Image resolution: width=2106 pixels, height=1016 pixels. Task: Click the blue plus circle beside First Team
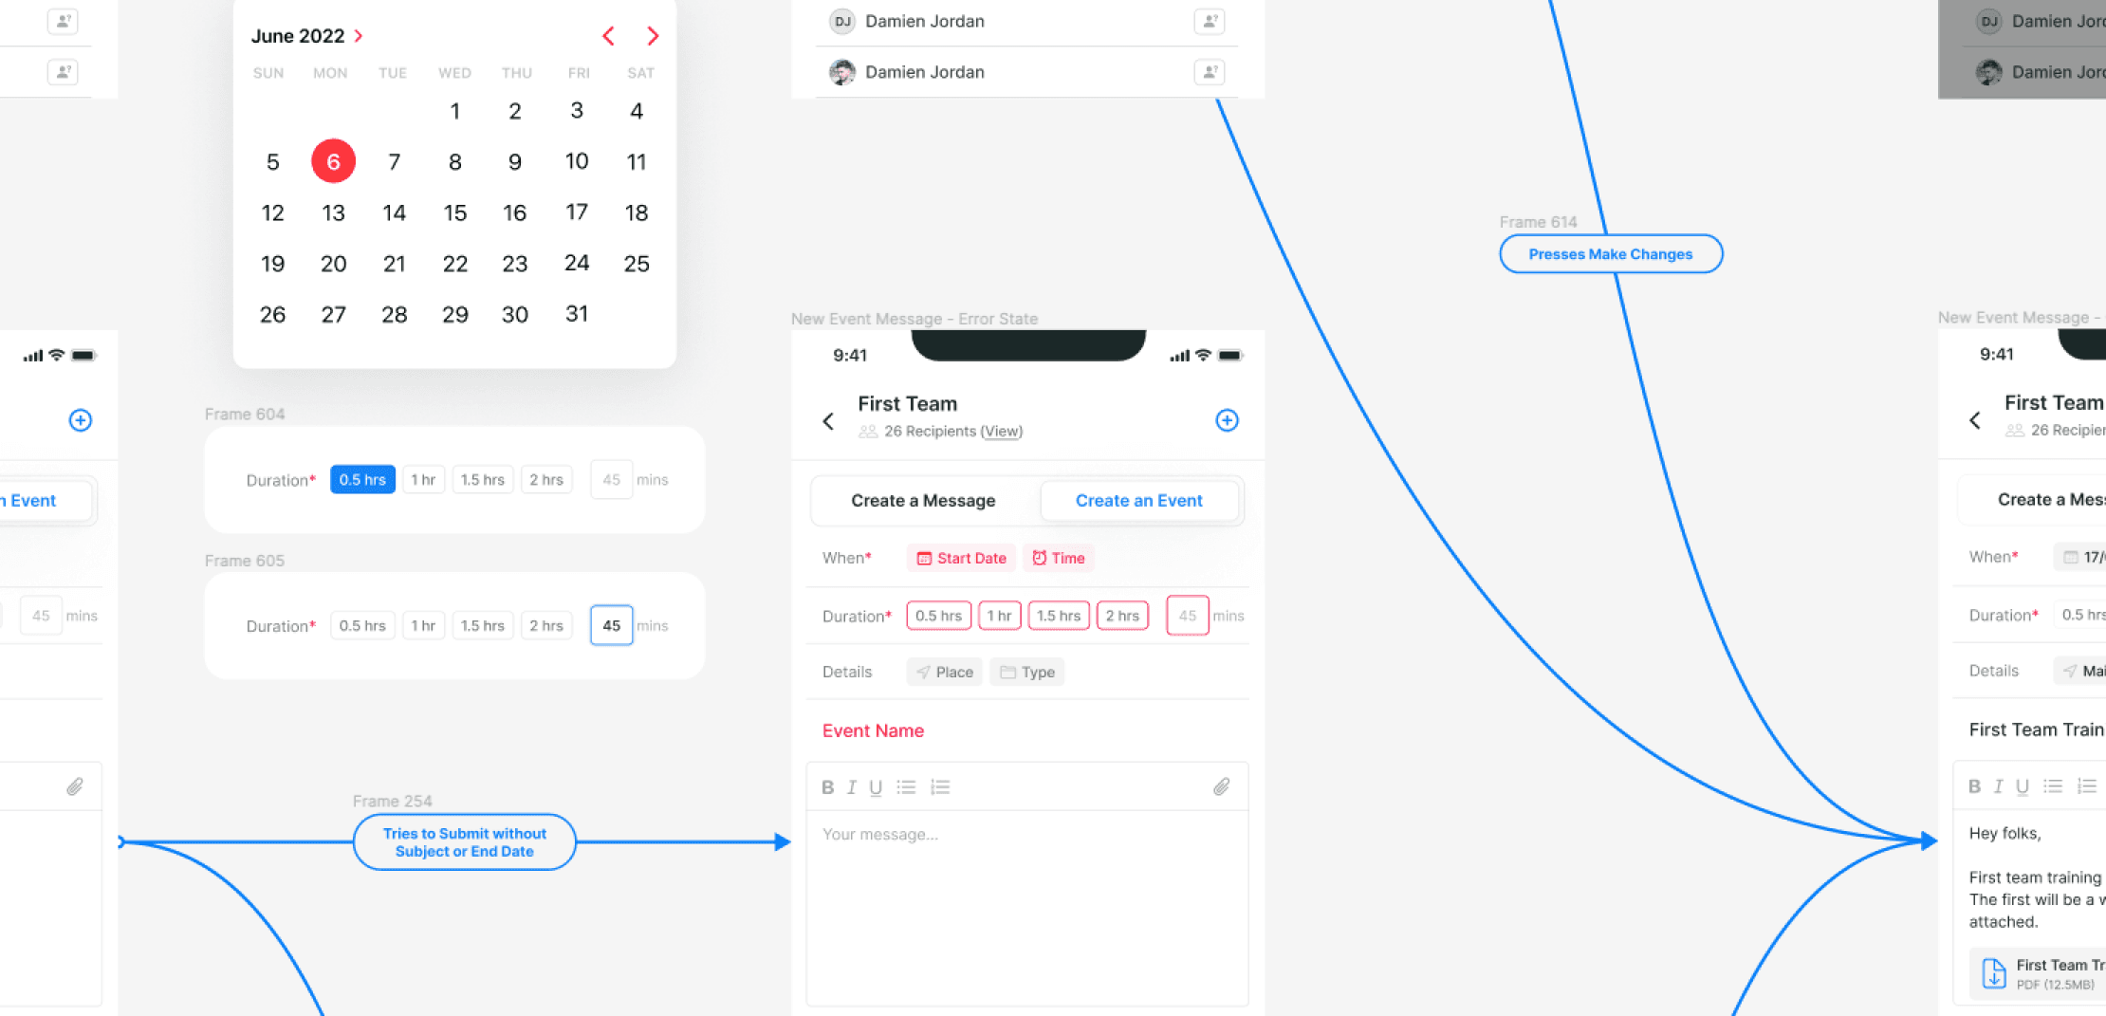coord(1227,420)
